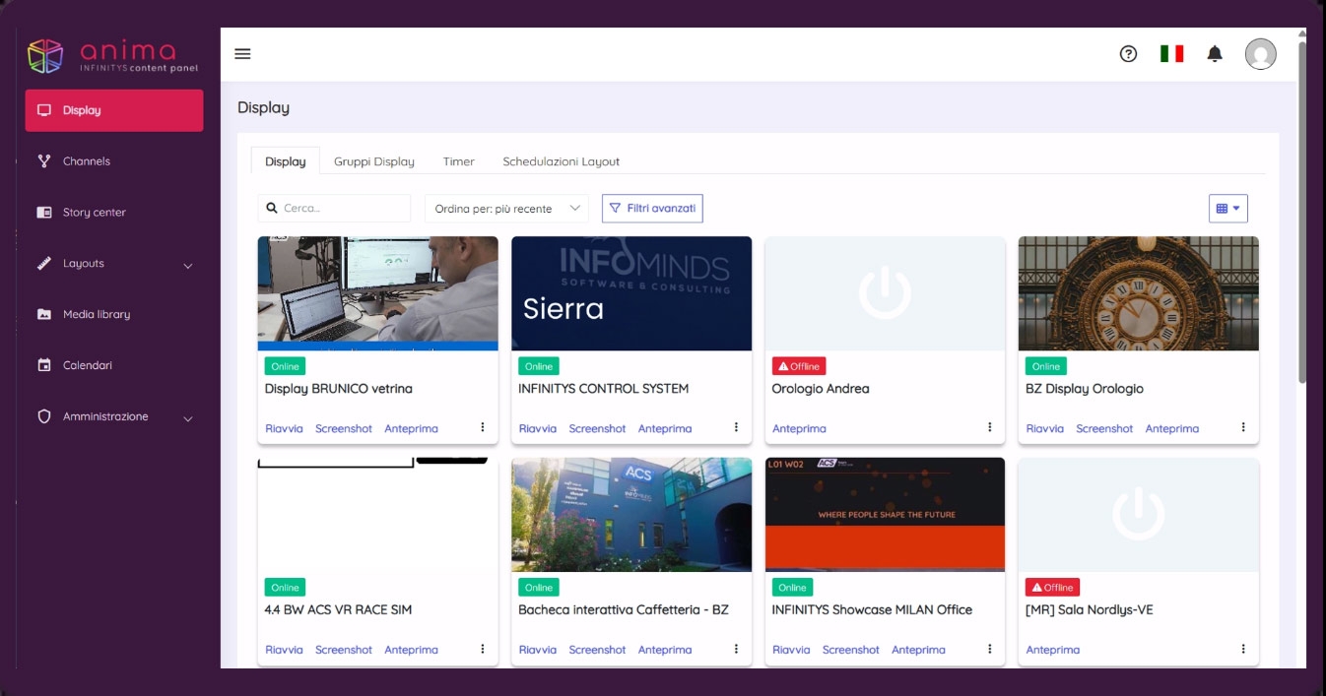
Task: Click Riavvia for Display BRUNICO vetrina
Action: [x=284, y=428]
